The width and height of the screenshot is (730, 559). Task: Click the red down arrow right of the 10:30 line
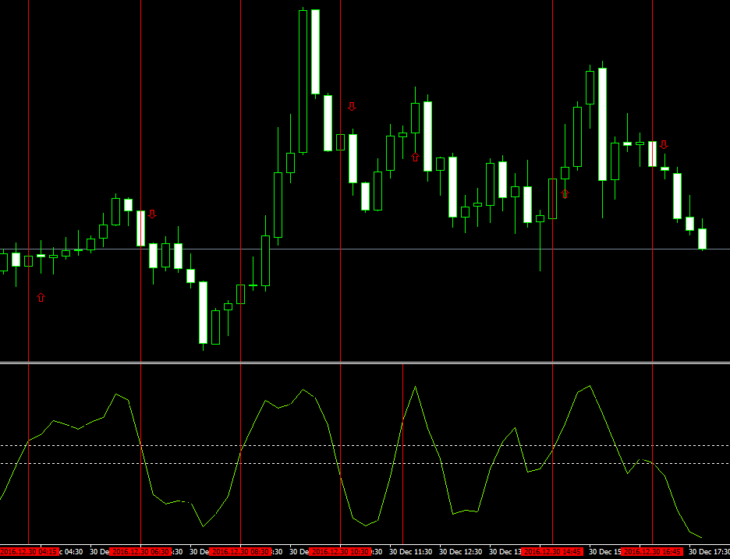pyautogui.click(x=352, y=106)
